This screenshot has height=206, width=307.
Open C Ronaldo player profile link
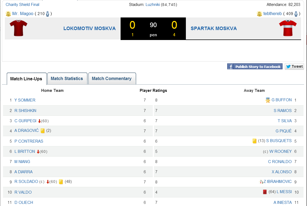[280, 162]
